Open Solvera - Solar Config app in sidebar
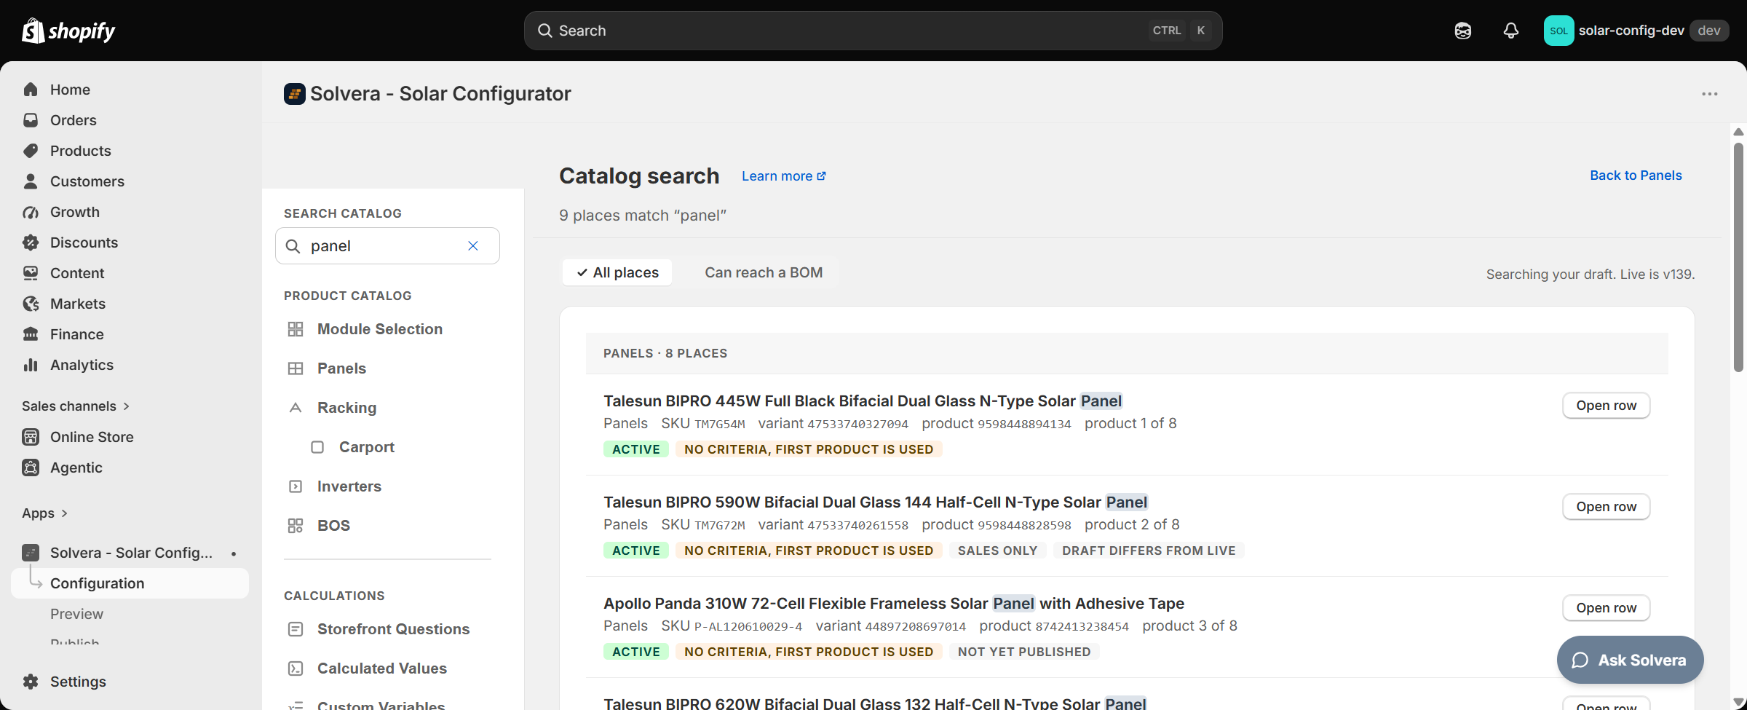The width and height of the screenshot is (1747, 710). [130, 553]
